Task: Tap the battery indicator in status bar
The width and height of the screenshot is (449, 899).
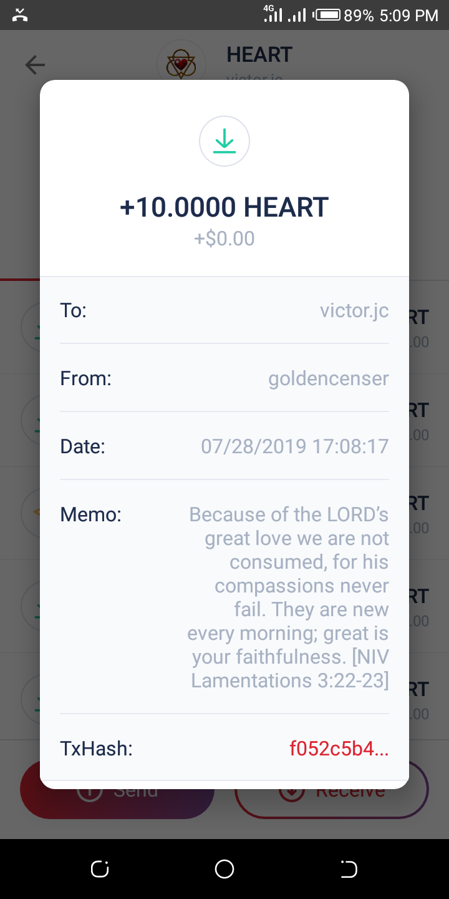Action: click(x=329, y=15)
